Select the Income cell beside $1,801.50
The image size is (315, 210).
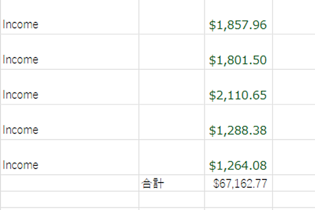click(69, 52)
